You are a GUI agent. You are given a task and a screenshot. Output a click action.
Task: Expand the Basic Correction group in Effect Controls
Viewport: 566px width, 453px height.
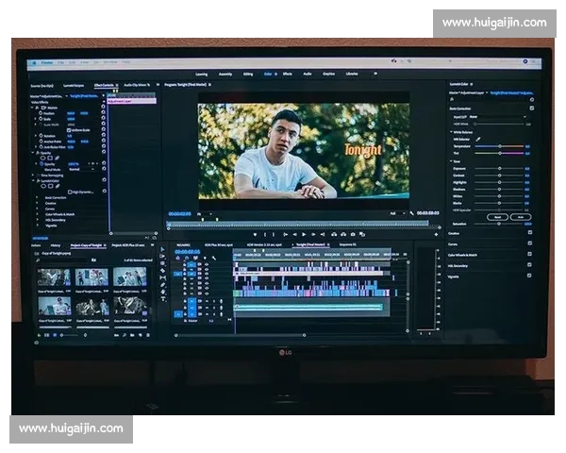click(39, 196)
